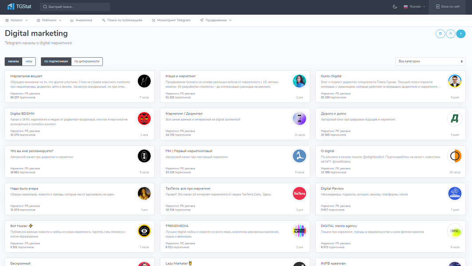The image size is (472, 266).
Task: Expand the Рейтинги menu
Action: point(49,20)
